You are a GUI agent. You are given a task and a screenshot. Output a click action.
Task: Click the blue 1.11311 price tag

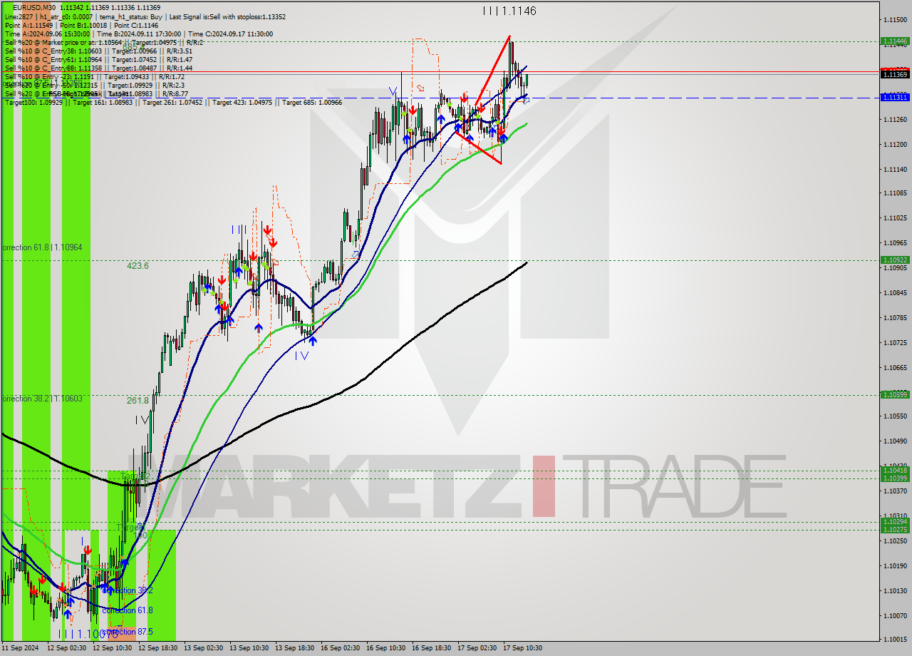[x=894, y=97]
